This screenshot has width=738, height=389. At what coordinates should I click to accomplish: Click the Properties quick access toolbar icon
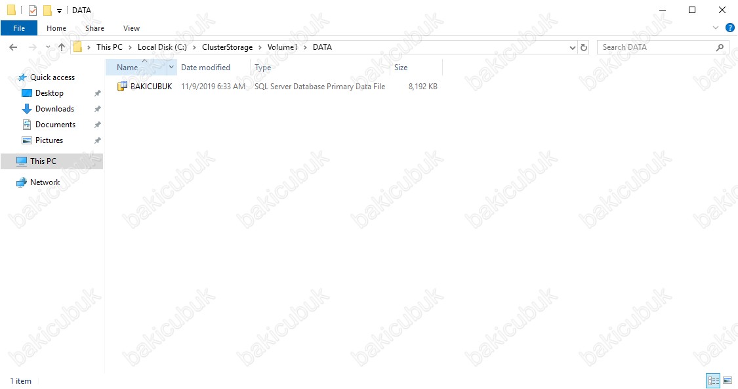(x=33, y=10)
